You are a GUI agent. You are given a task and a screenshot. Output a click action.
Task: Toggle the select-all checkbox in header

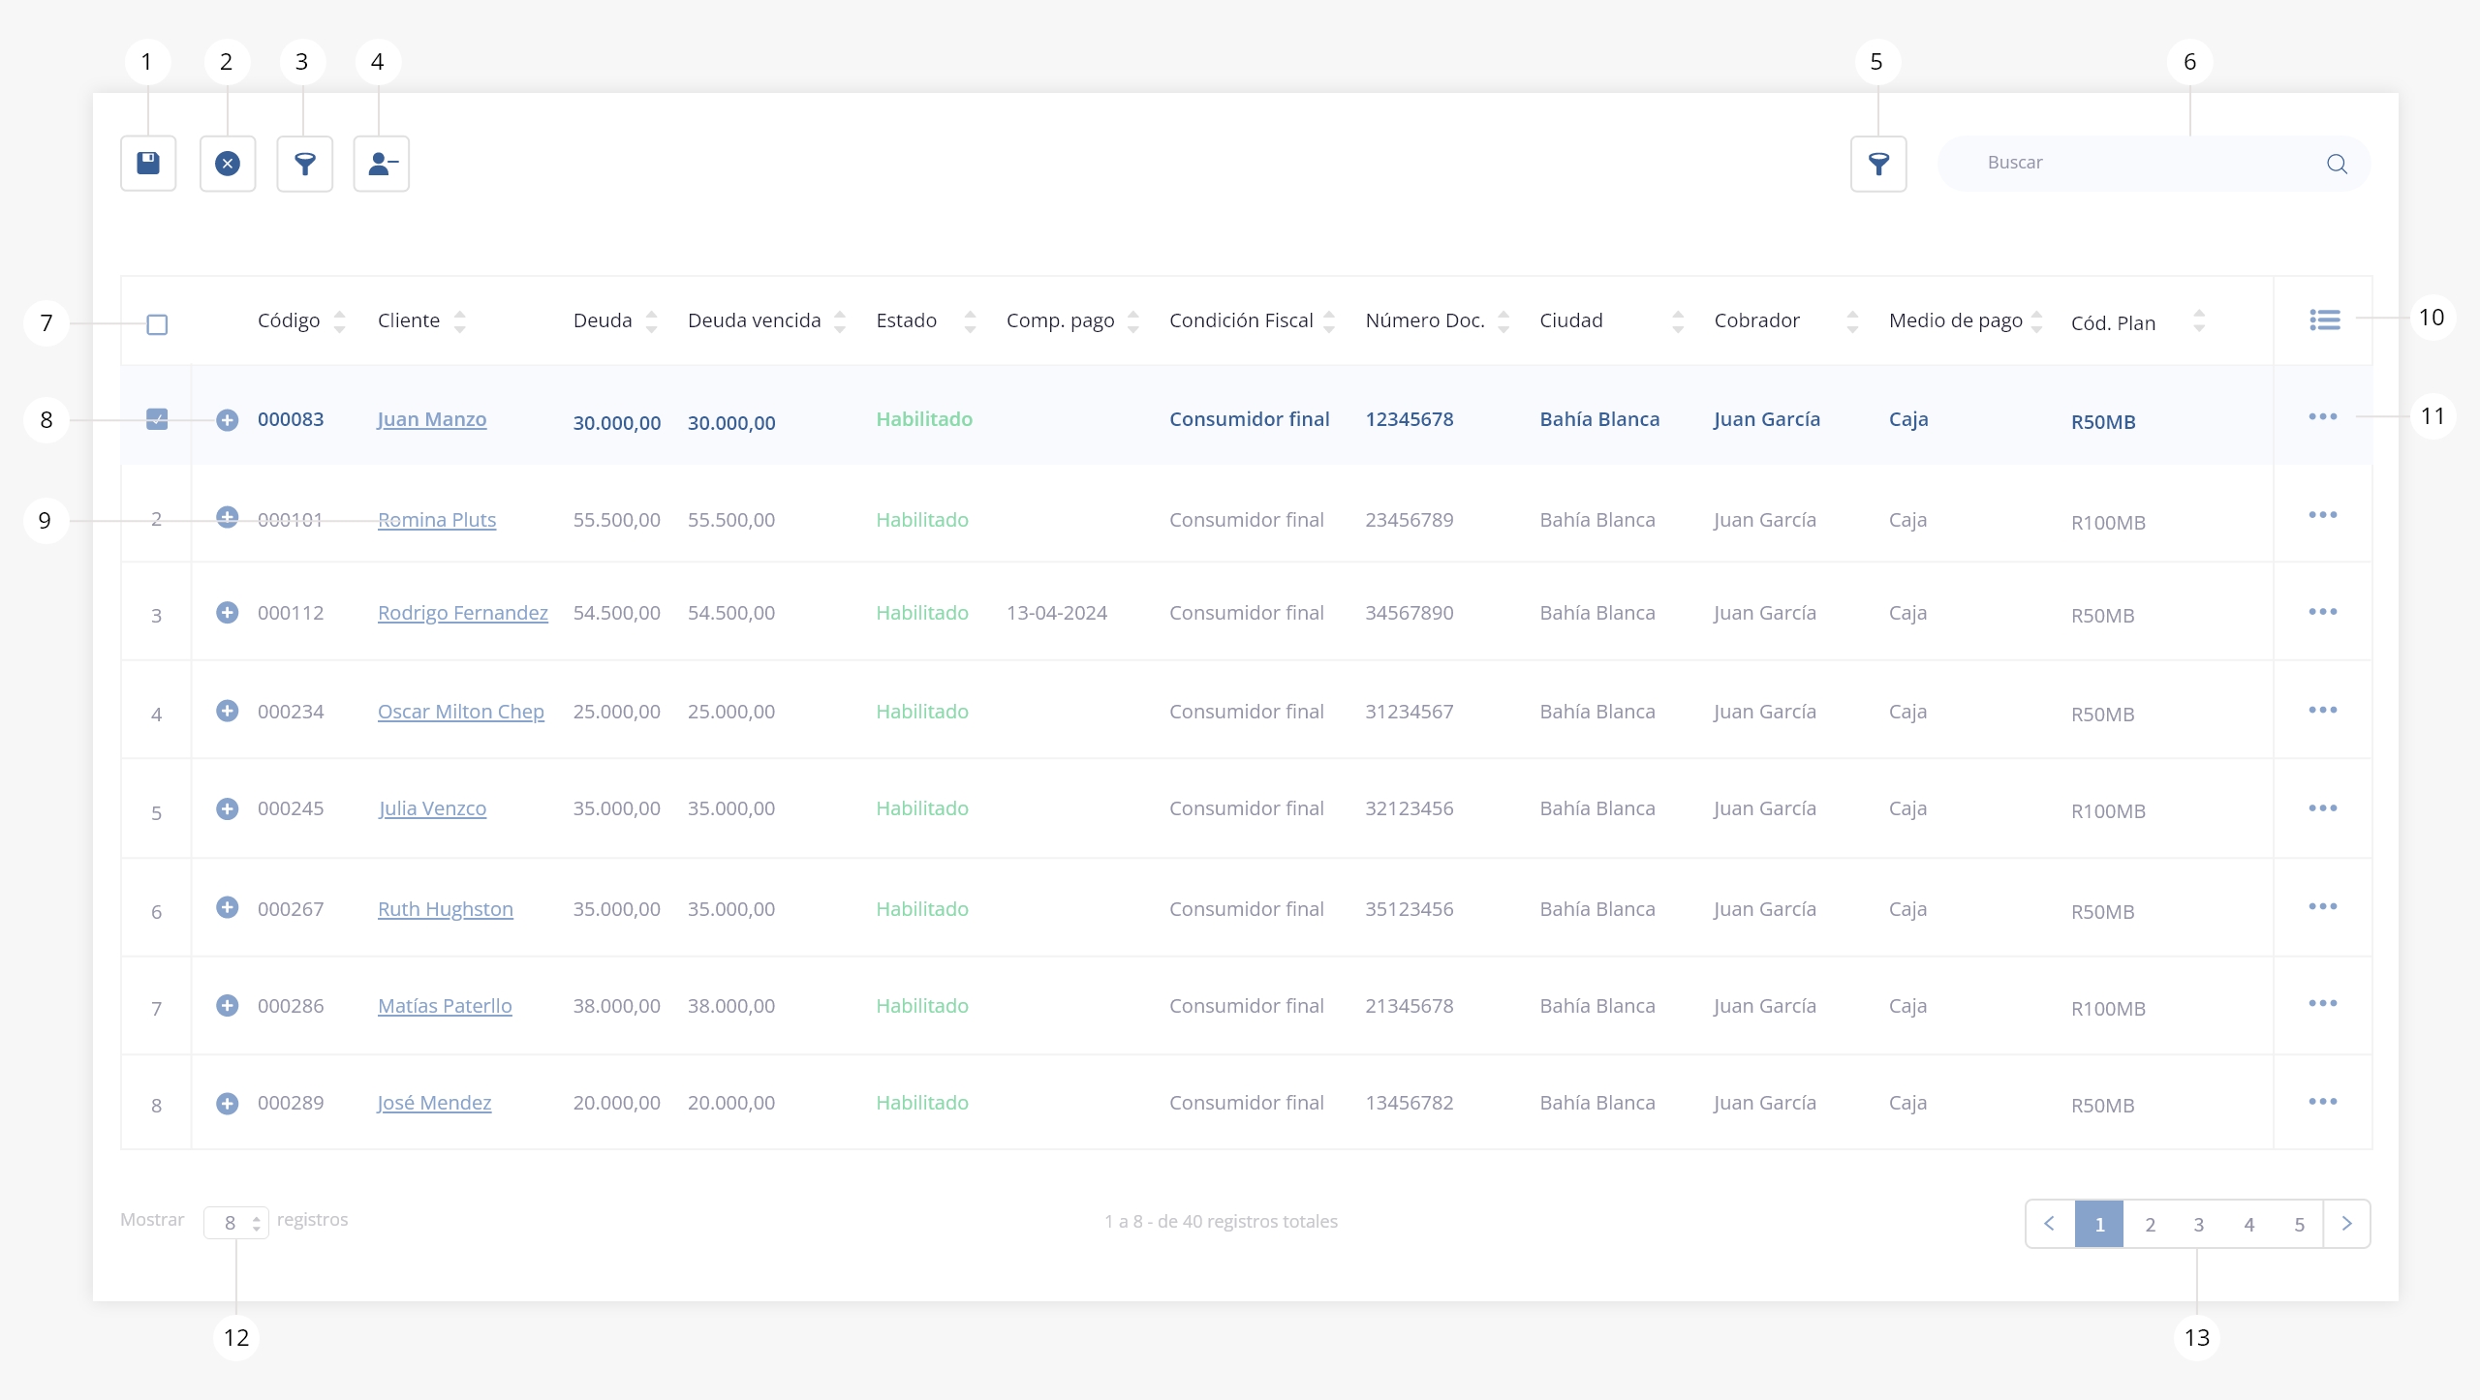(x=157, y=324)
